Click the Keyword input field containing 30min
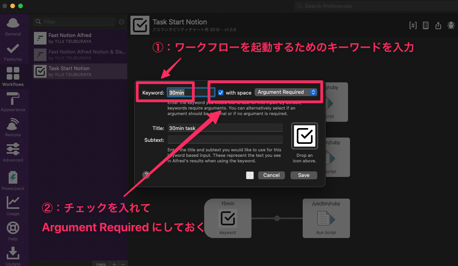The image size is (458, 266). tap(191, 93)
